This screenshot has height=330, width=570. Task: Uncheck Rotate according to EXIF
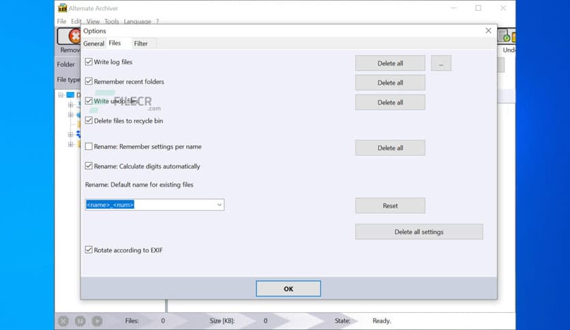click(x=89, y=250)
